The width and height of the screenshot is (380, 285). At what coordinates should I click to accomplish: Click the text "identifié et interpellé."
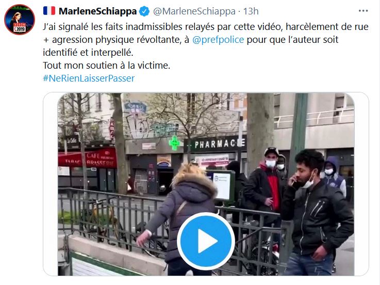(88, 53)
